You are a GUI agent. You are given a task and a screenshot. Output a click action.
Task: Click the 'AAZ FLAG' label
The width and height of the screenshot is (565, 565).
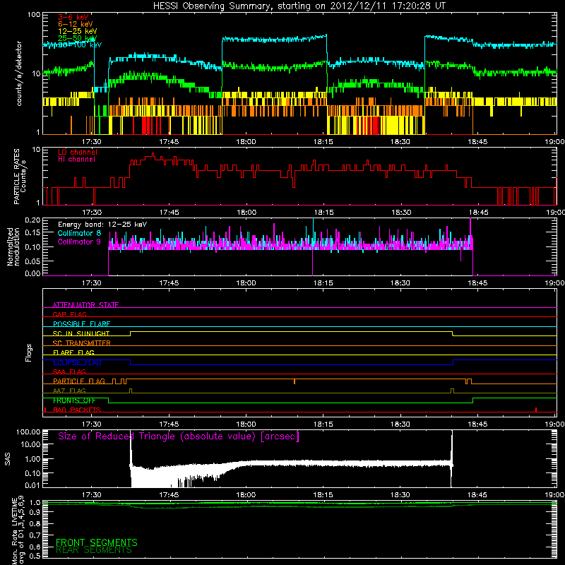(69, 391)
